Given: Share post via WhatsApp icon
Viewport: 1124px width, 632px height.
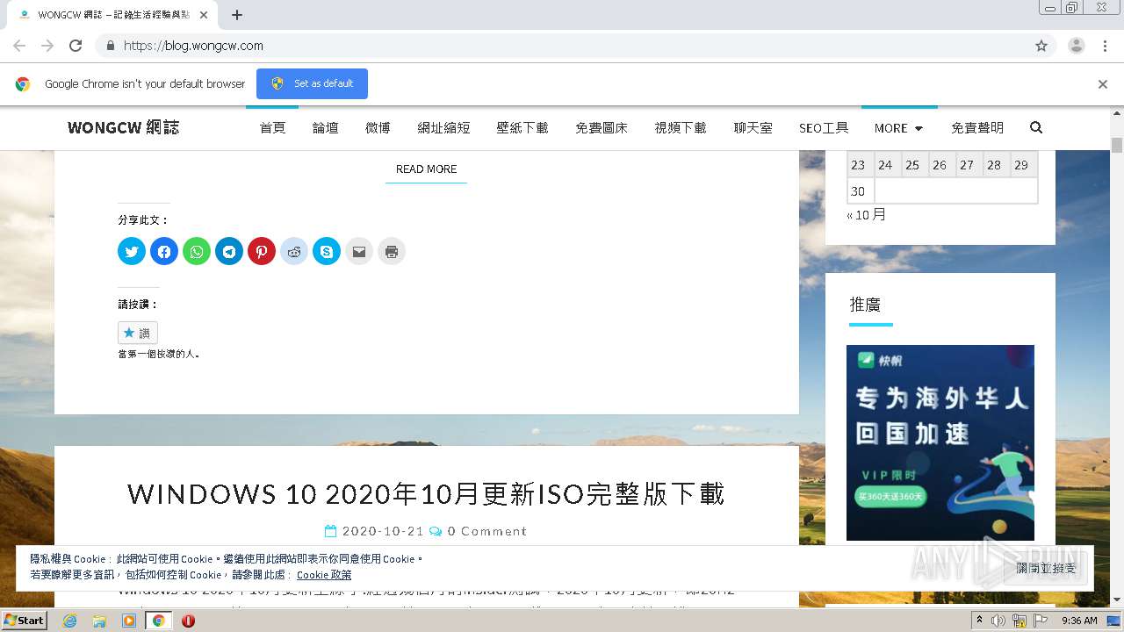Looking at the screenshot, I should [x=197, y=252].
